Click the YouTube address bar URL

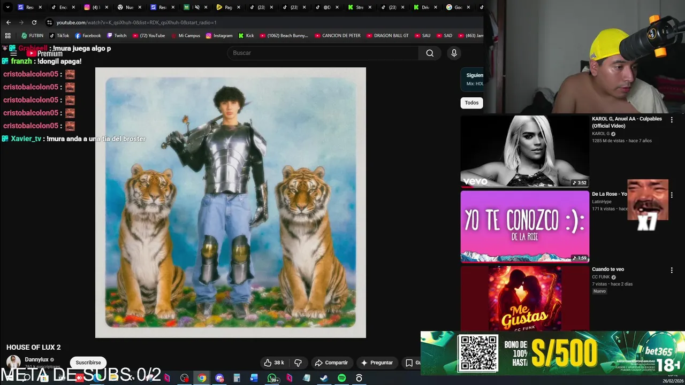[136, 22]
